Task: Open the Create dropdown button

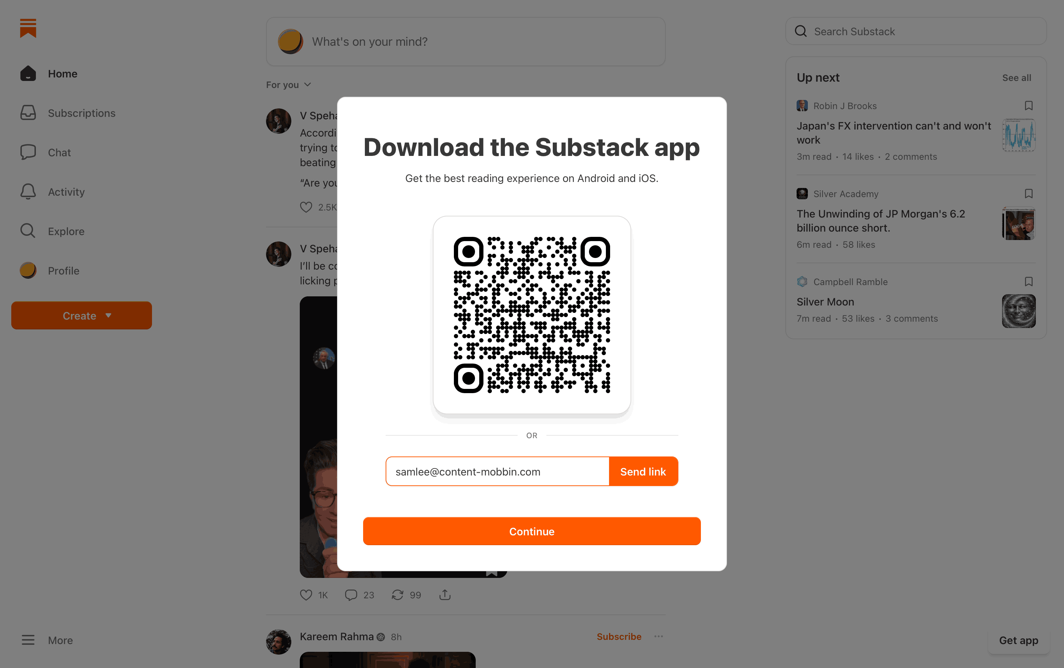Action: pyautogui.click(x=82, y=315)
